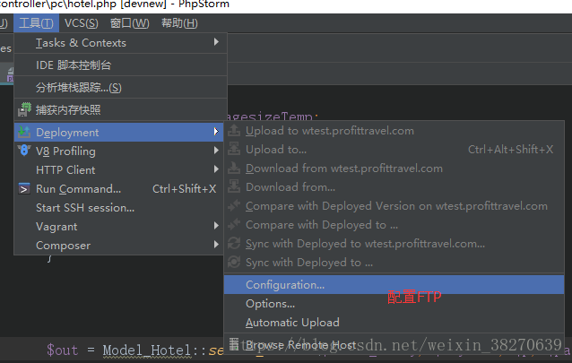Select V8 Profiling menu entry
This screenshot has width=572, height=363.
pos(119,151)
